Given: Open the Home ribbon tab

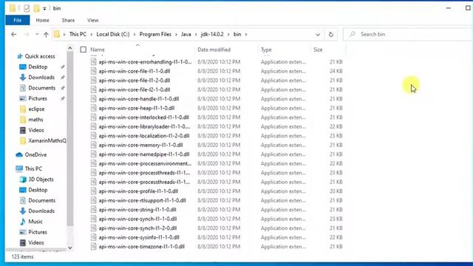Looking at the screenshot, I should [x=42, y=20].
